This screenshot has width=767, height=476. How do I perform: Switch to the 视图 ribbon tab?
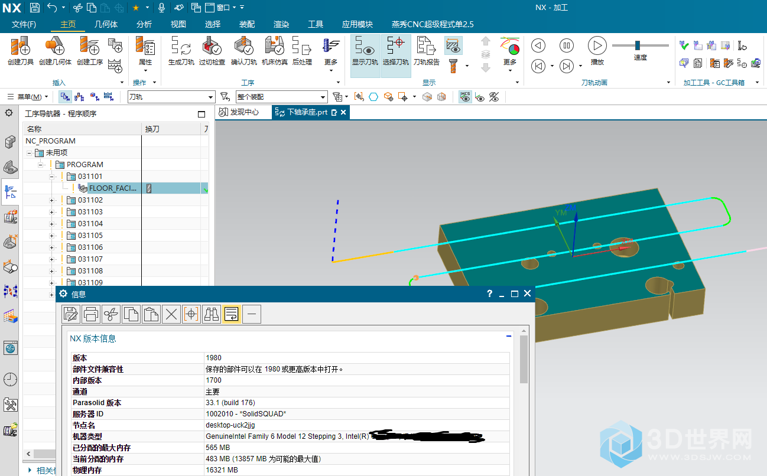point(178,24)
